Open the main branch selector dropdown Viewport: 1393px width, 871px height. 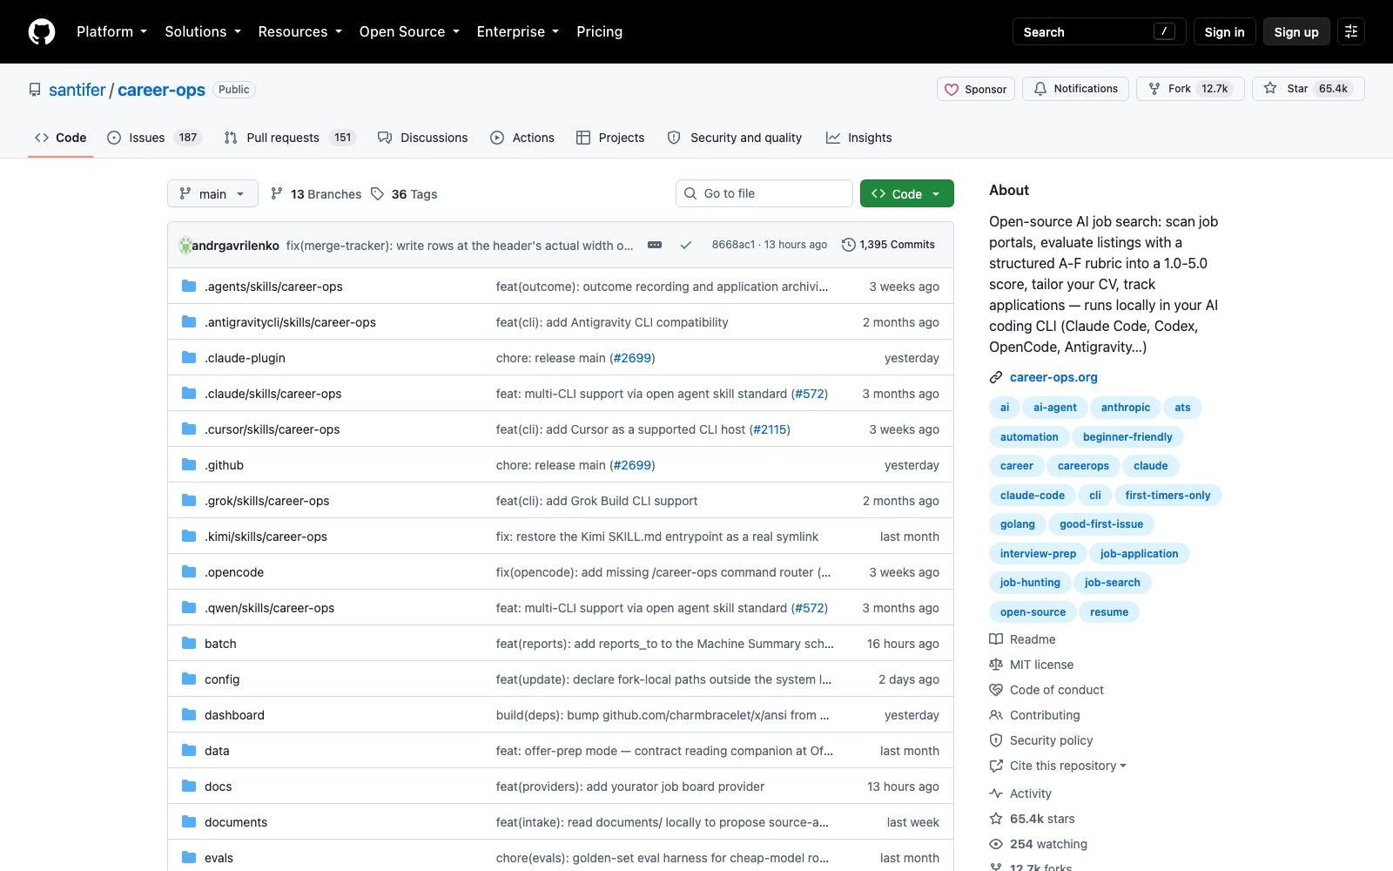212,193
